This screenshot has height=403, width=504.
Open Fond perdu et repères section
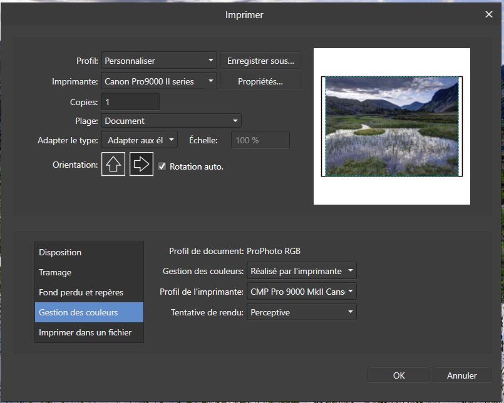coord(89,292)
